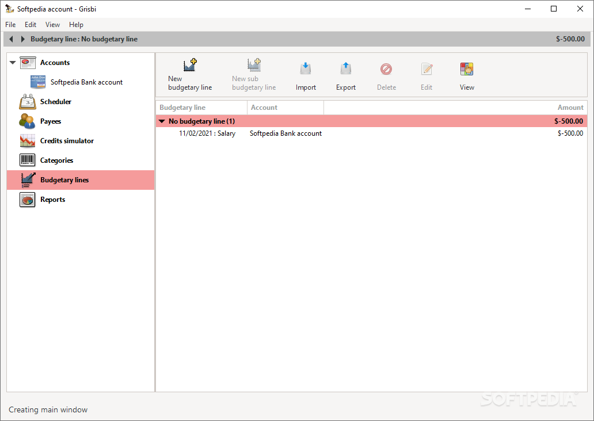Click the Payees people icon
Image resolution: width=594 pixels, height=421 pixels.
coord(27,121)
